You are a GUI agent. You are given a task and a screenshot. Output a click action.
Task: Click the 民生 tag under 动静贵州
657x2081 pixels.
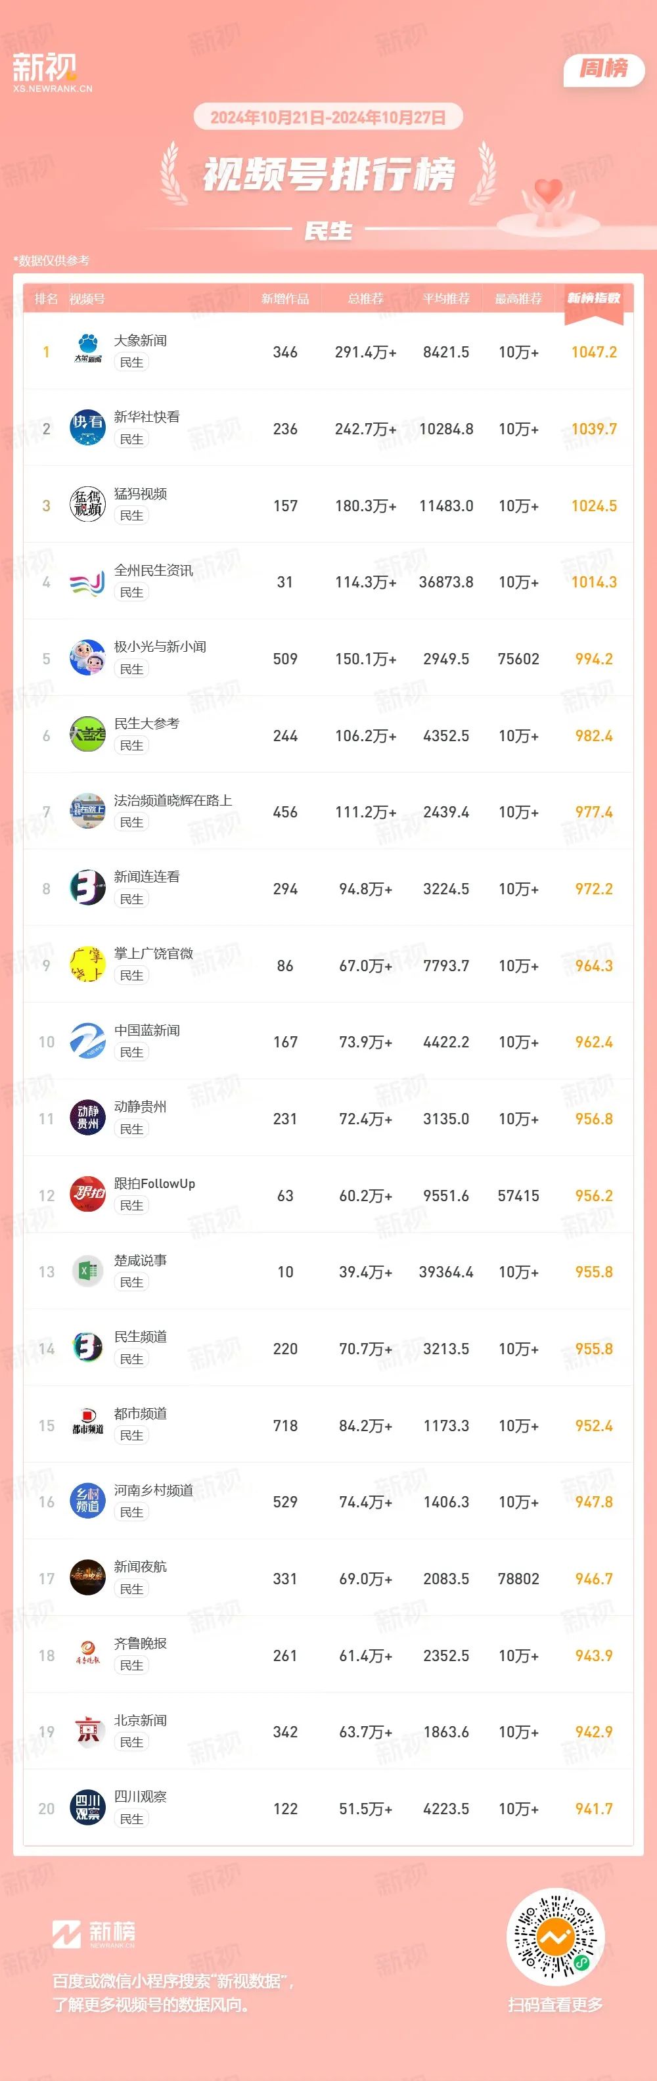(x=131, y=1130)
